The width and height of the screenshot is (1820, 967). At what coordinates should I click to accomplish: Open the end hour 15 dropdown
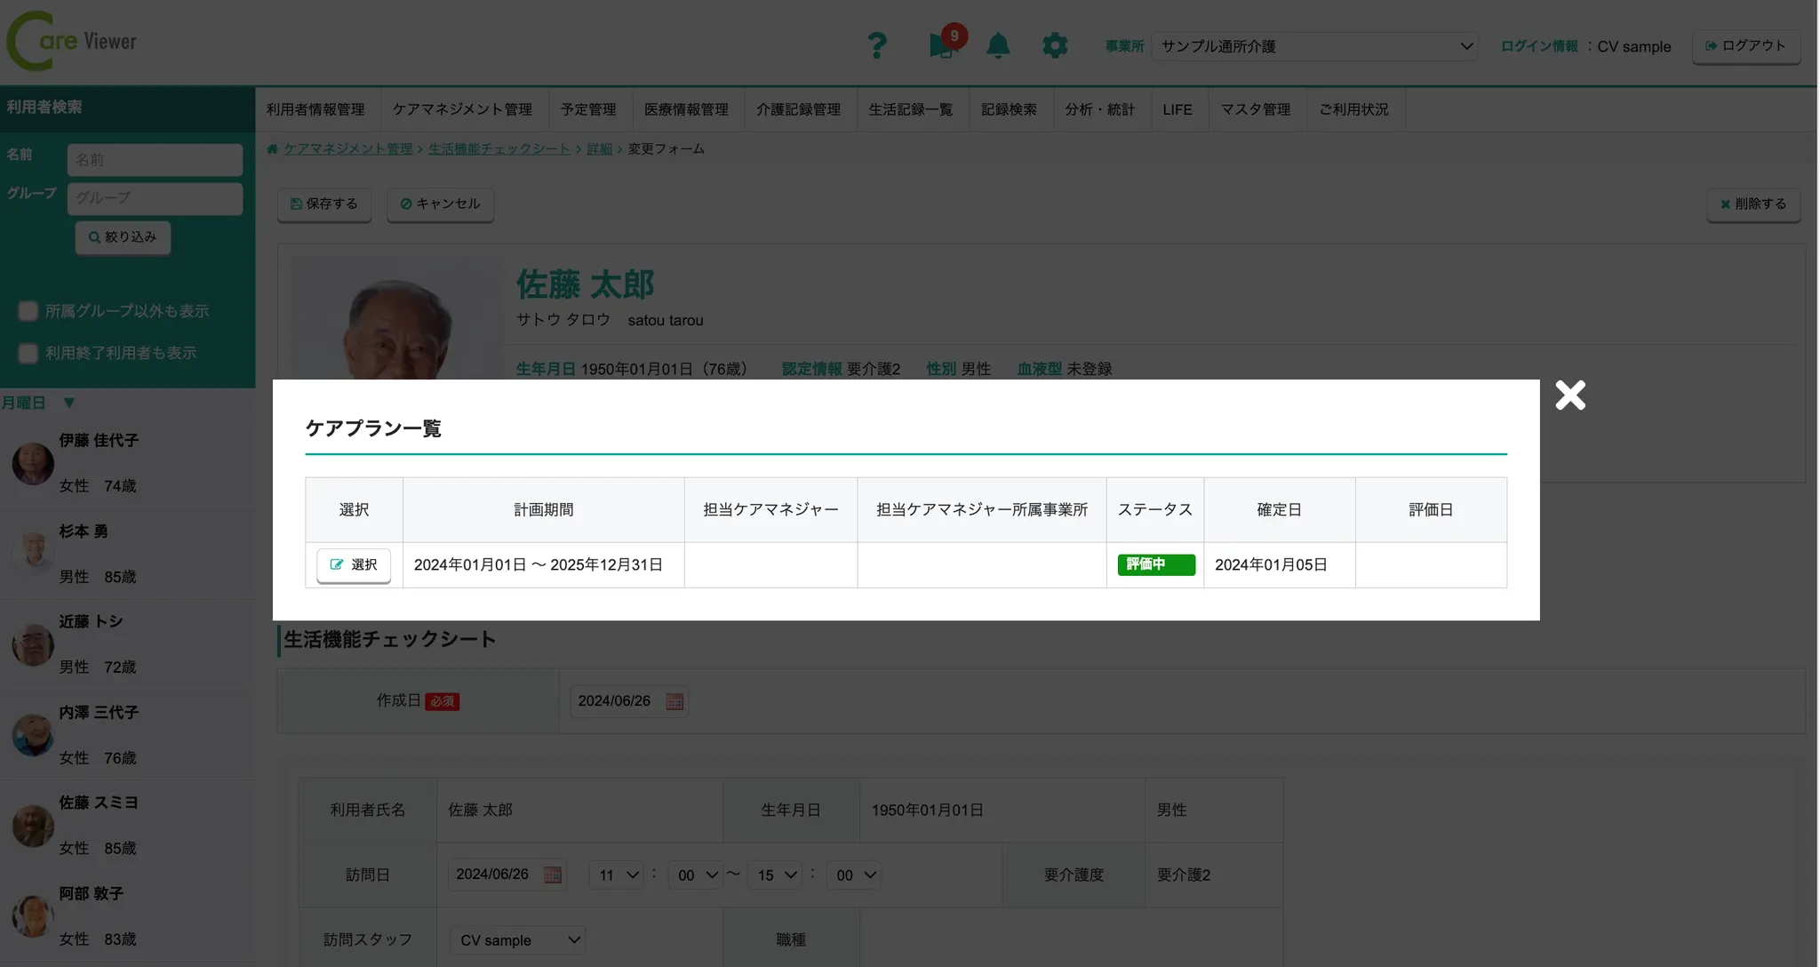[x=775, y=875]
